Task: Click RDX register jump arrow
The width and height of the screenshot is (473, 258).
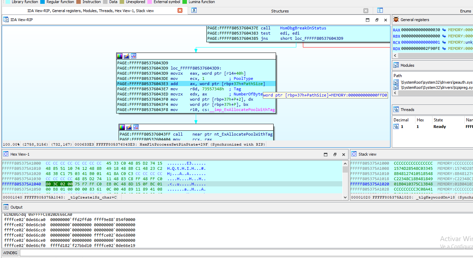Action: pos(444,48)
